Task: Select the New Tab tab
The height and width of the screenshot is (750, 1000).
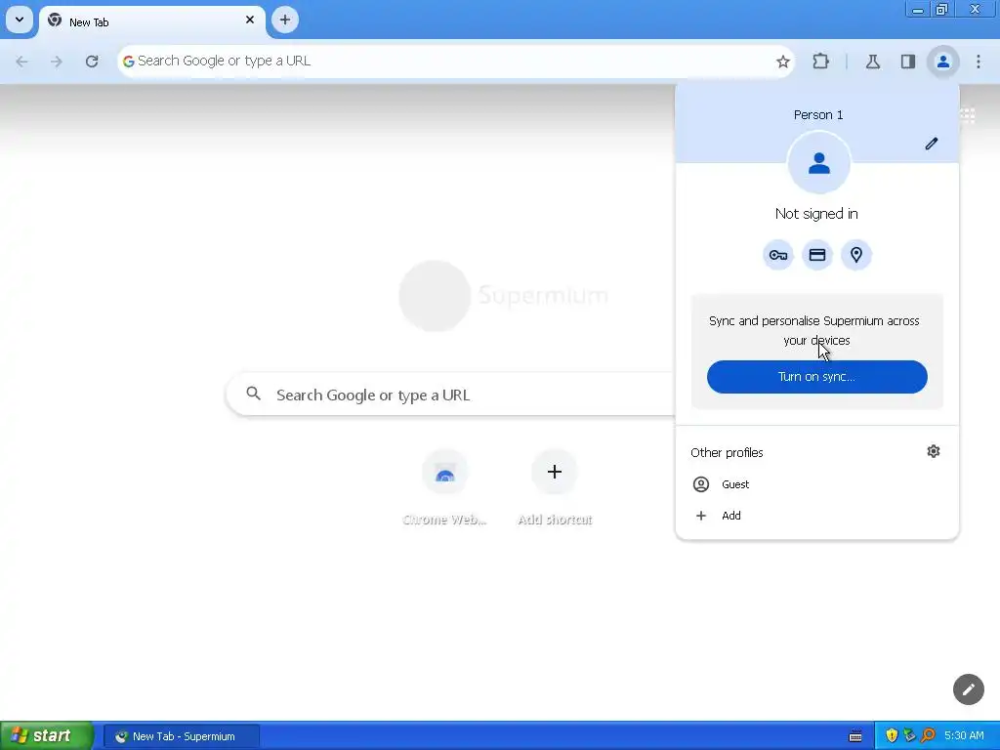Action: [x=151, y=21]
